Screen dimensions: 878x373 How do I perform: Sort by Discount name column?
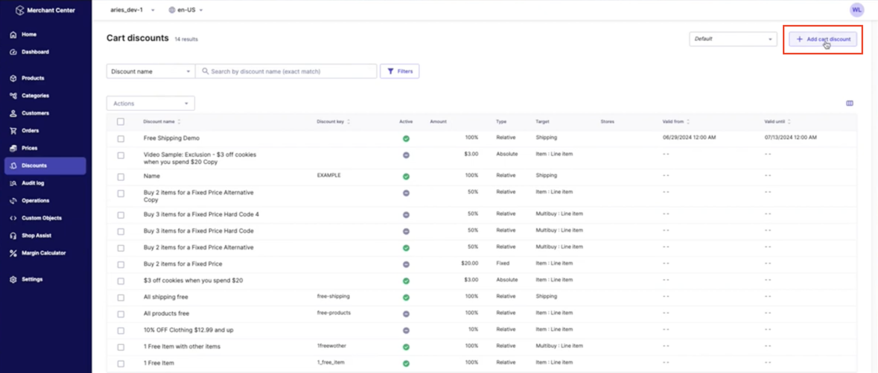point(162,122)
